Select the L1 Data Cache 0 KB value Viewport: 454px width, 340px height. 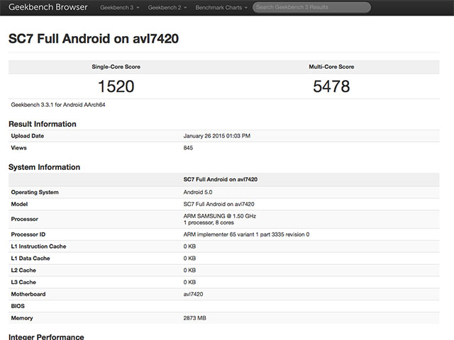click(x=189, y=258)
